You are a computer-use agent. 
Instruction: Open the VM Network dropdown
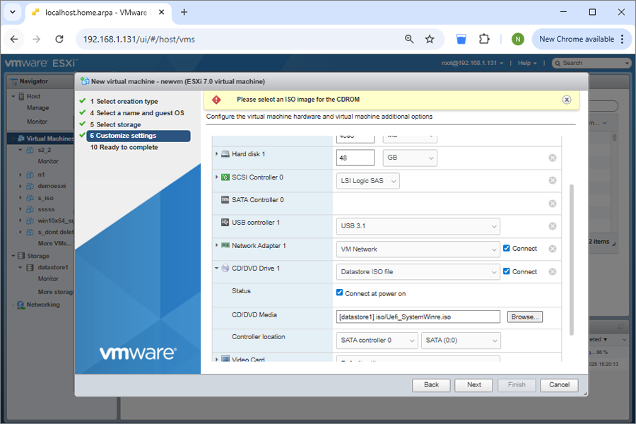click(x=418, y=249)
